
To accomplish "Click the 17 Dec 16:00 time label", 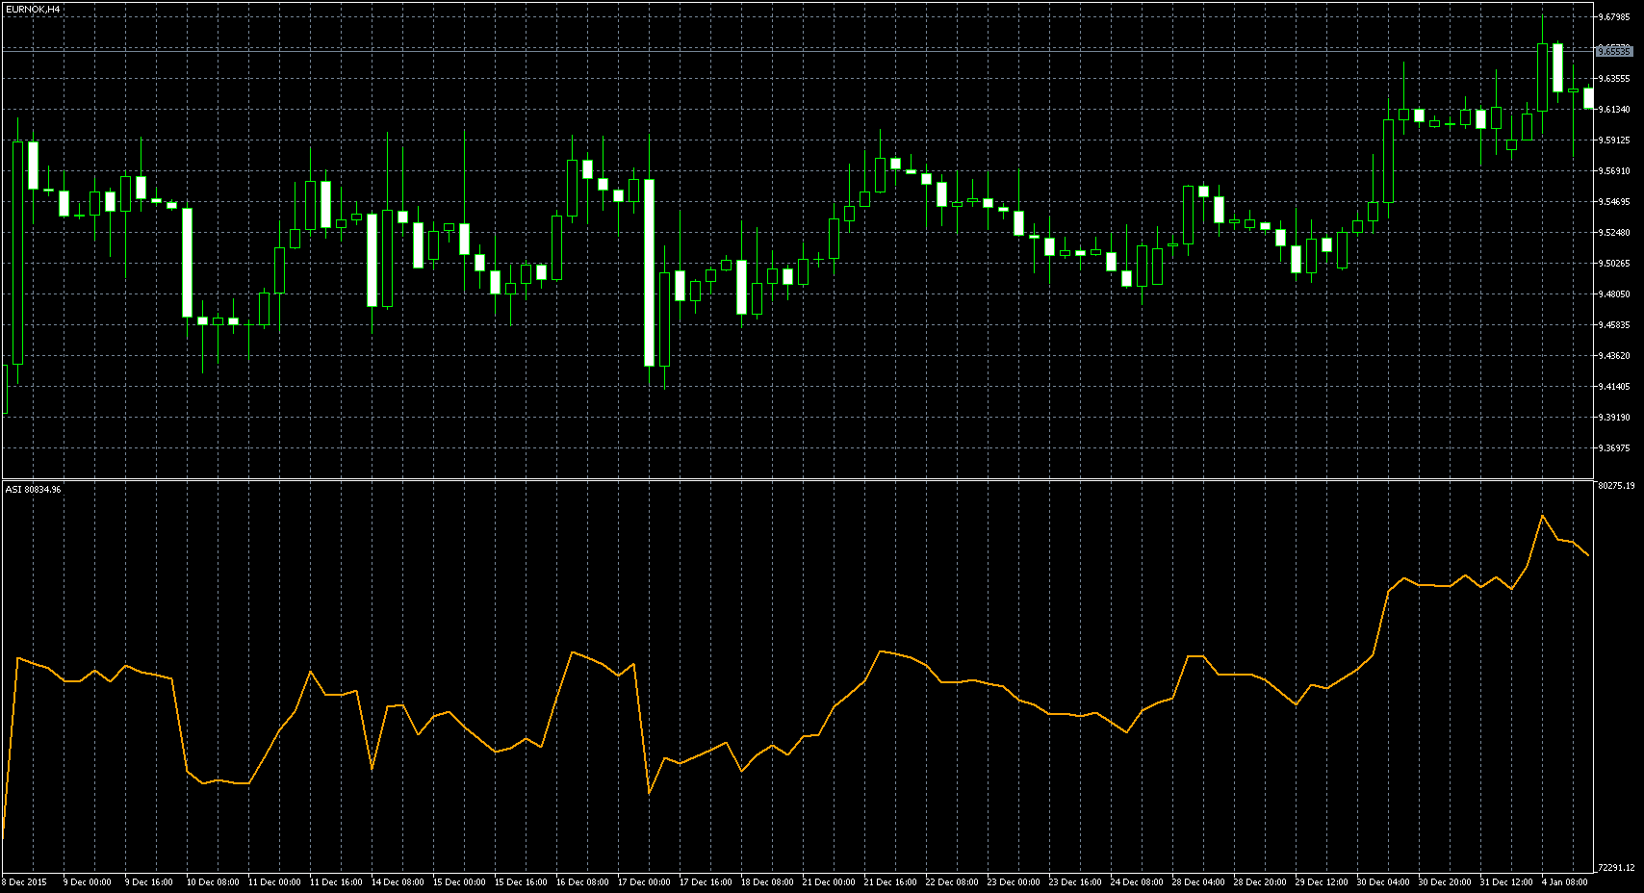I will pos(706,882).
